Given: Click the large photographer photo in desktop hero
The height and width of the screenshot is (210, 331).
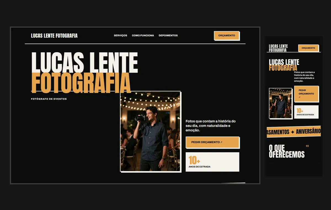Looking at the screenshot, I should point(150,131).
